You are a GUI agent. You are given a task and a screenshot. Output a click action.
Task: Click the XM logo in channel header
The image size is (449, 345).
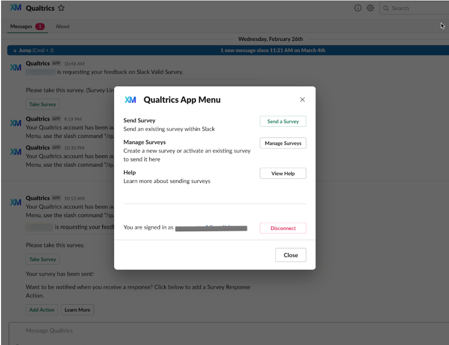point(16,8)
